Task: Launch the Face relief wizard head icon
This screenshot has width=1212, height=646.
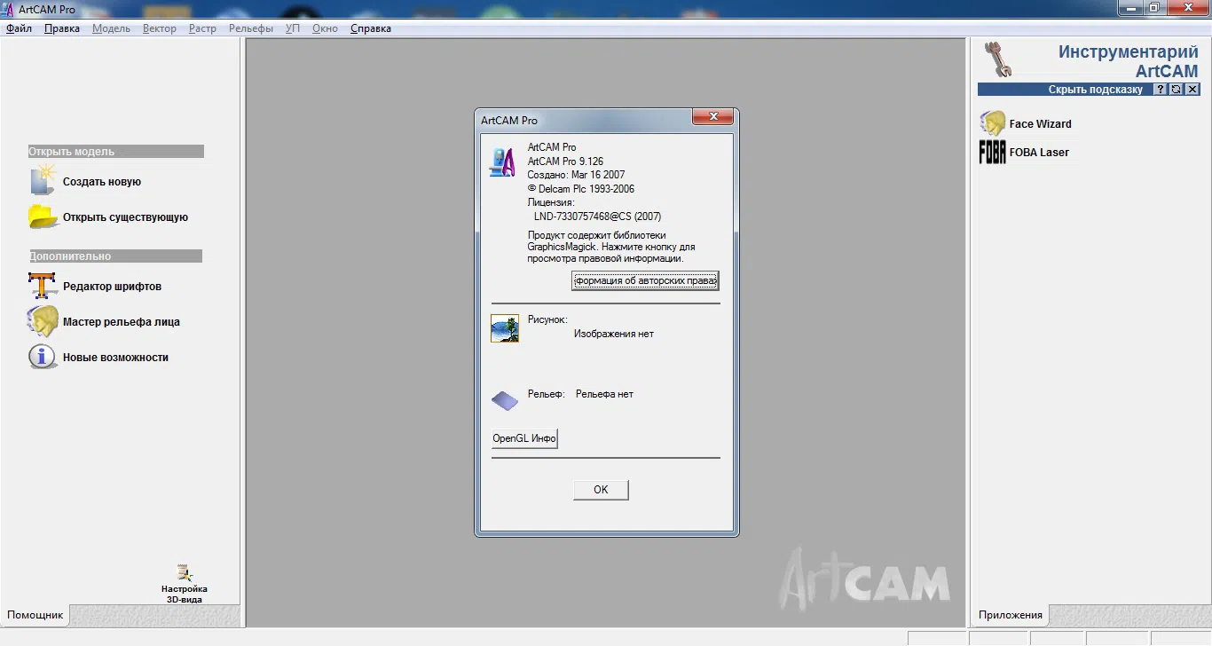Action: pyautogui.click(x=43, y=321)
